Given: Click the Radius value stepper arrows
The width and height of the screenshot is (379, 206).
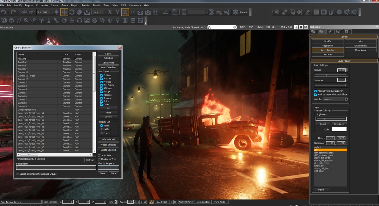Looking at the screenshot, I should (347, 70).
